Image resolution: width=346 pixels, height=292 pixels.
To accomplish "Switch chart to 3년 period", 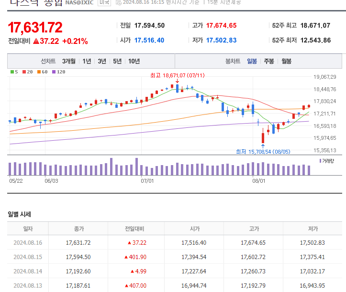I will point(102,61).
